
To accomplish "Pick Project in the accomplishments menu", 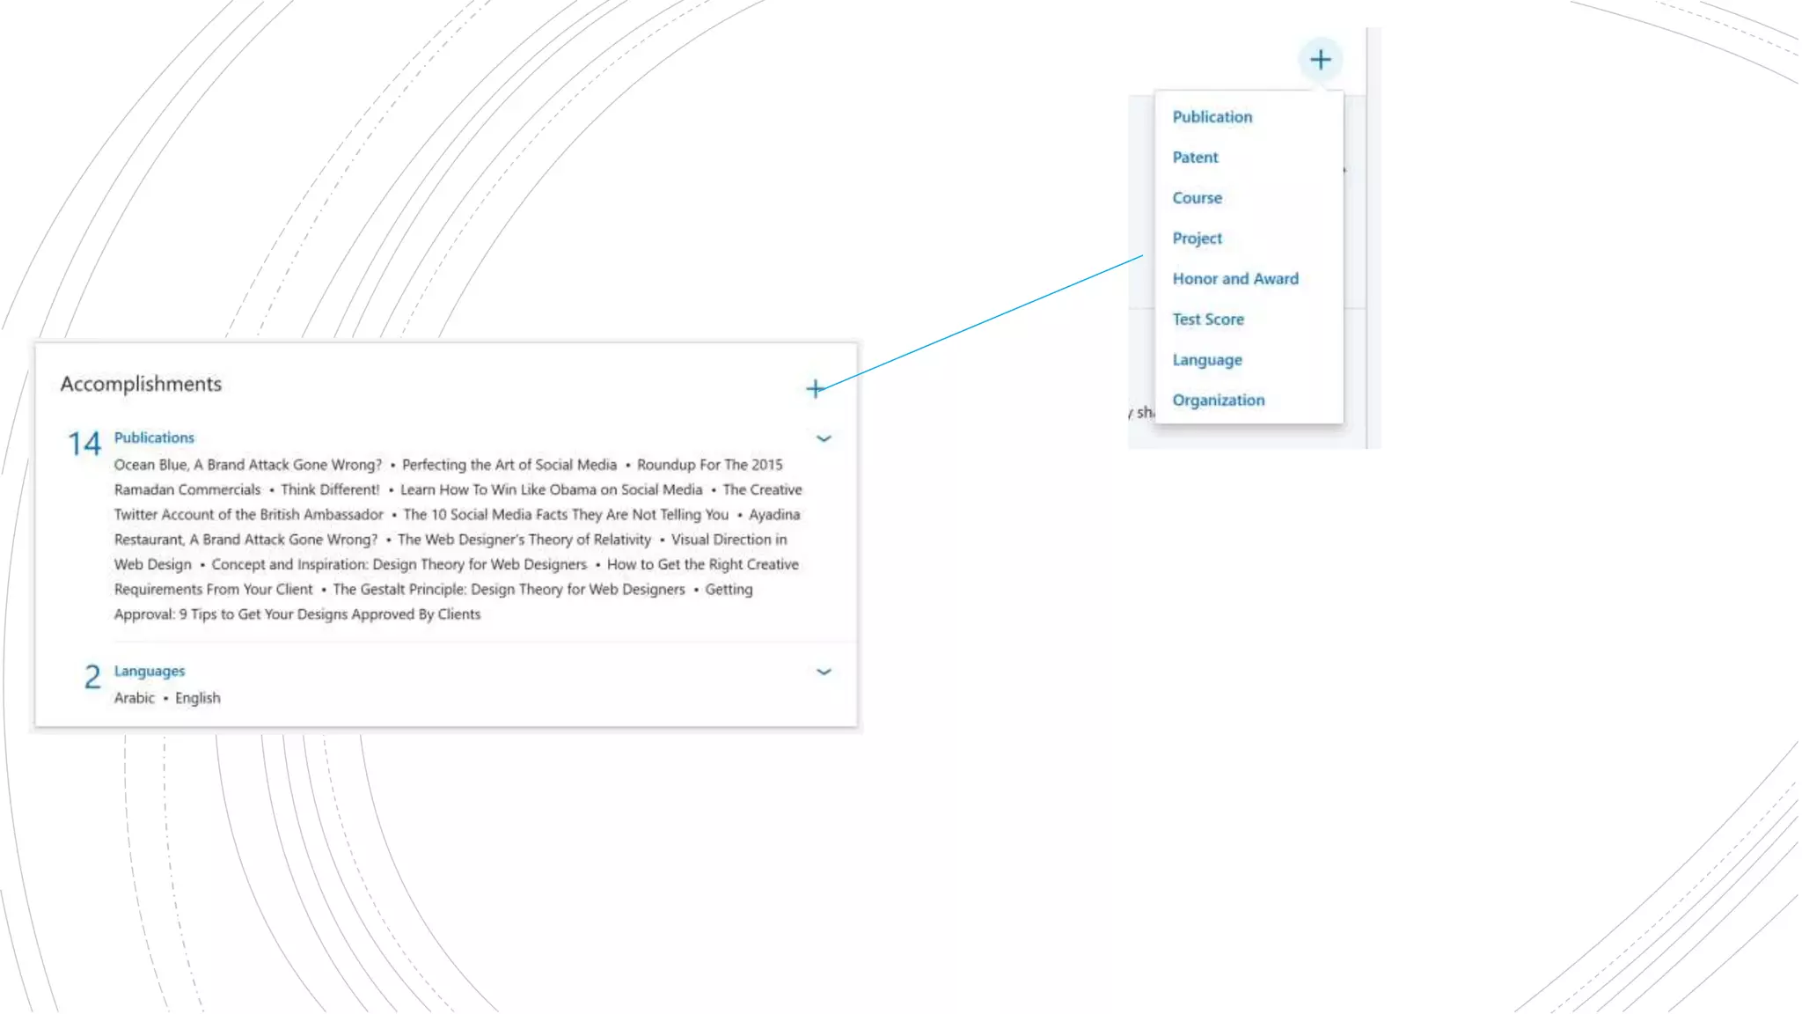I will (1197, 239).
